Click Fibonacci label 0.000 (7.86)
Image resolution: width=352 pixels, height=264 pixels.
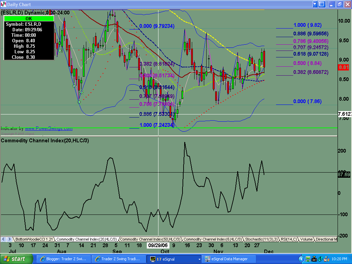click(x=307, y=101)
